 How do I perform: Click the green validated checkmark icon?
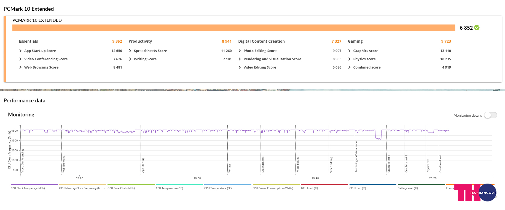(477, 28)
